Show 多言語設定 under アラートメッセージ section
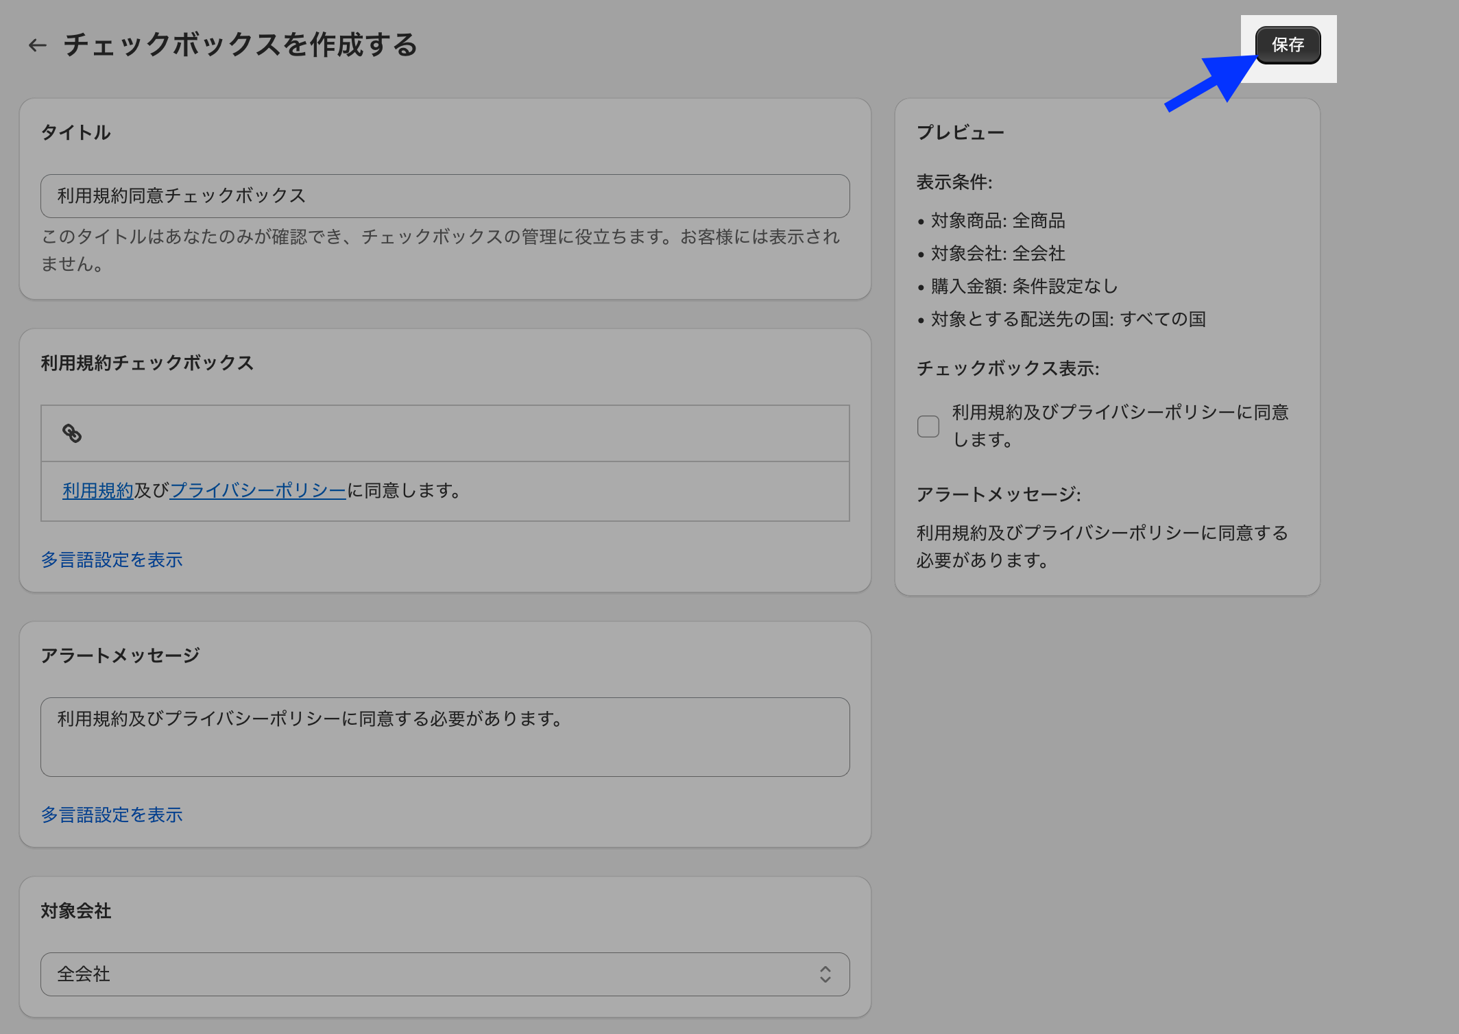Screen dimensions: 1459x1034 [112, 815]
